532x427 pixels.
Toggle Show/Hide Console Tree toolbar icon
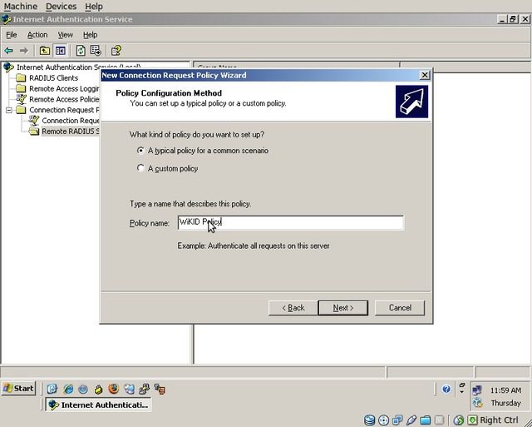tap(60, 51)
